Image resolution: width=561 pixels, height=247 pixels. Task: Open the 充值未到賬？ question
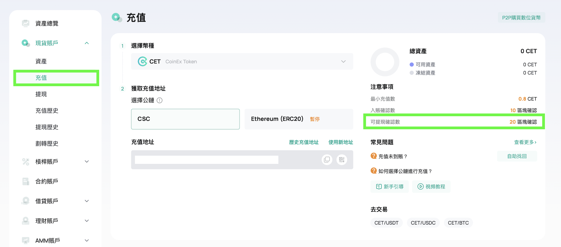coord(393,157)
